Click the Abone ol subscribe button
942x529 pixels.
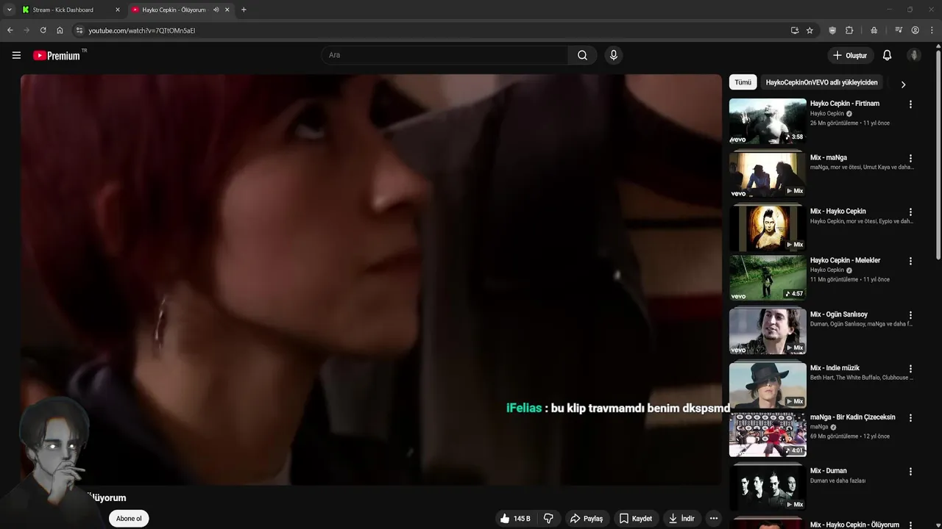129,518
